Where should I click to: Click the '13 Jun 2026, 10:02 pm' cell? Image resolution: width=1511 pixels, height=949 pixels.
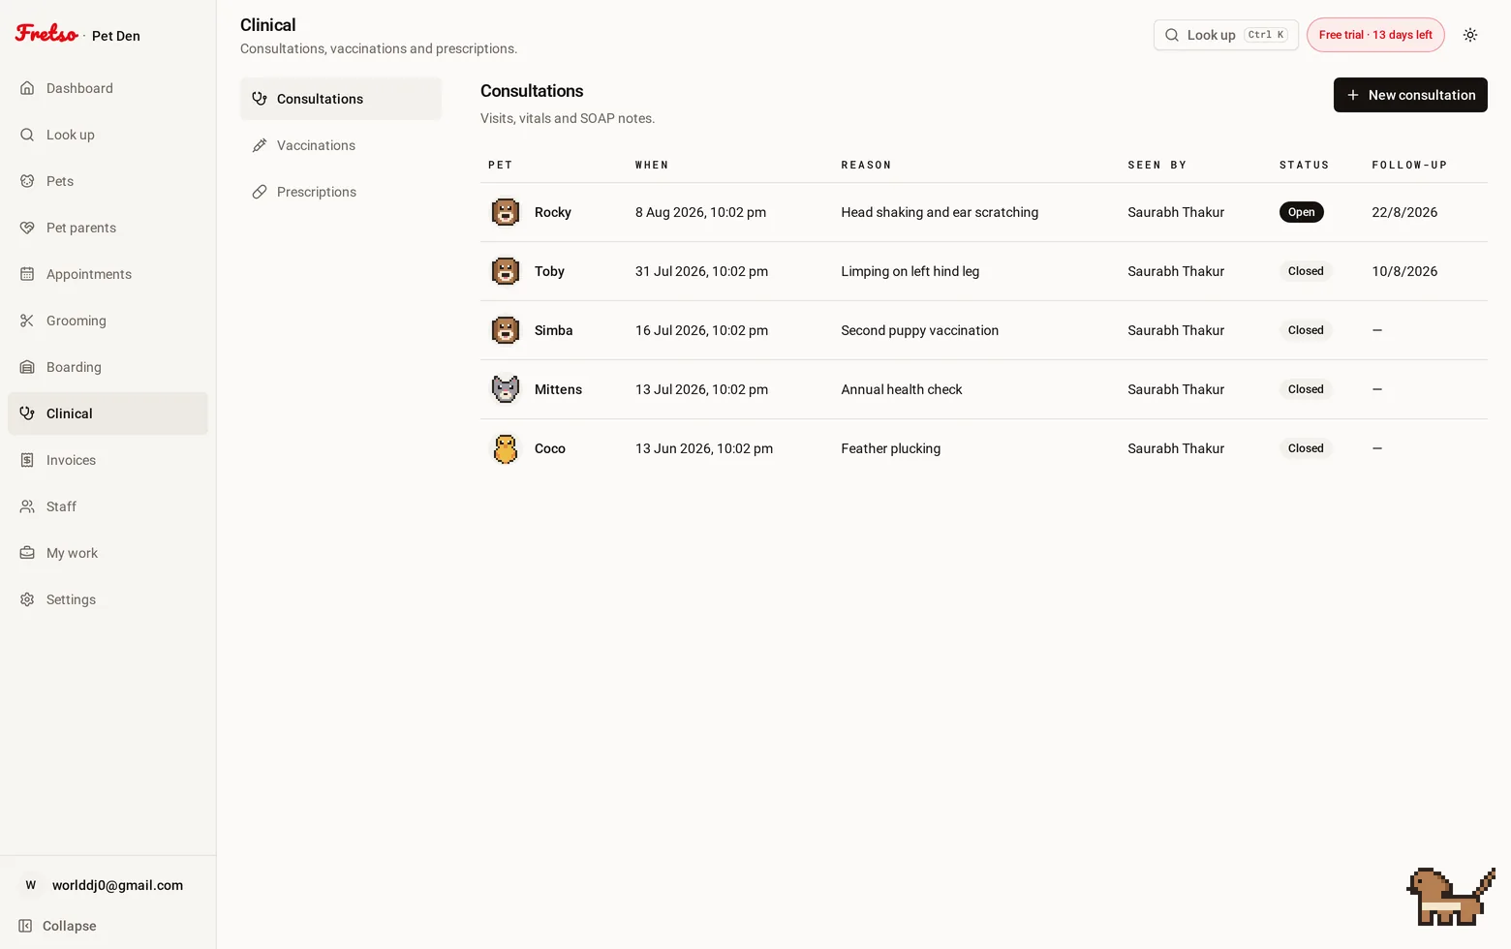pyautogui.click(x=704, y=448)
